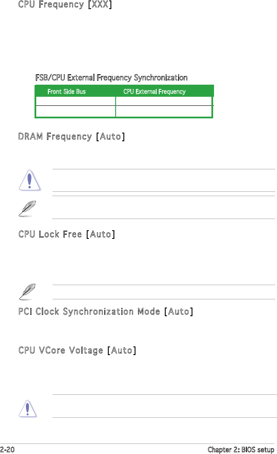Click the Front Side Bus column header

pyautogui.click(x=66, y=92)
